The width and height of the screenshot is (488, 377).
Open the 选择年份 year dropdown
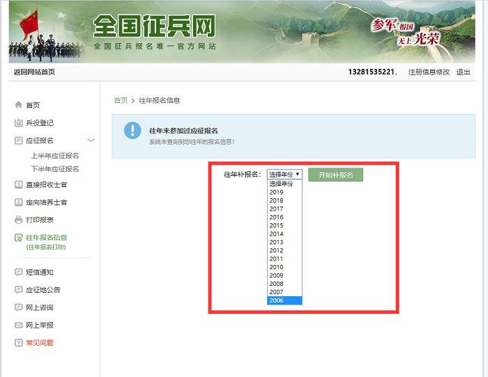click(284, 175)
